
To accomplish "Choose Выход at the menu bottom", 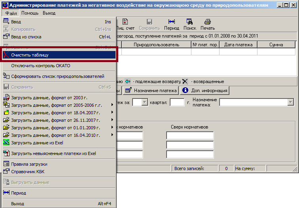I will pos(18,204).
